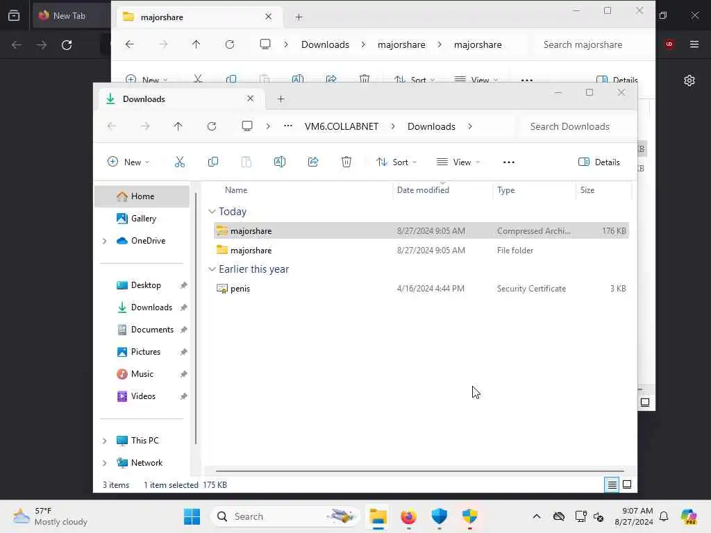Sort by the Size column header
Screen dimensions: 711x533
(587, 190)
